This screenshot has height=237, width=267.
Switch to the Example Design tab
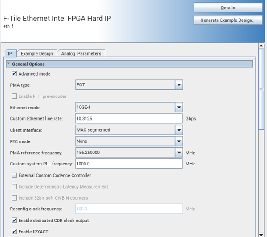[37, 54]
